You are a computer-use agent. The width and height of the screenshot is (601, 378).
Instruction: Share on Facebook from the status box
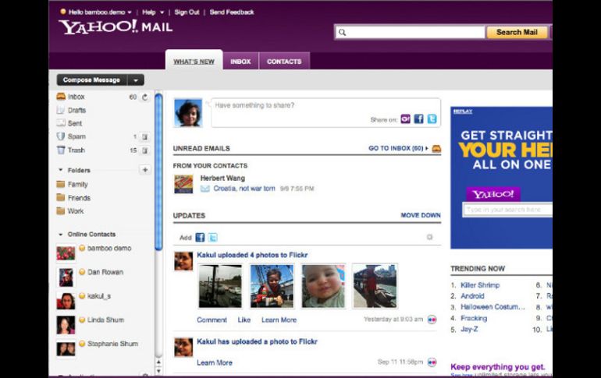point(418,119)
